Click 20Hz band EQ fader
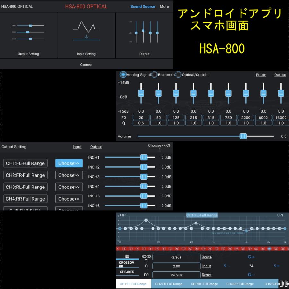The width and height of the screenshot is (289, 289). (141, 93)
